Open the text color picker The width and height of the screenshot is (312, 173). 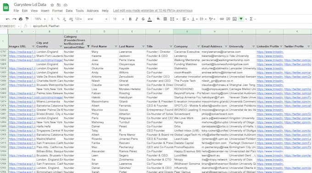coord(150,19)
